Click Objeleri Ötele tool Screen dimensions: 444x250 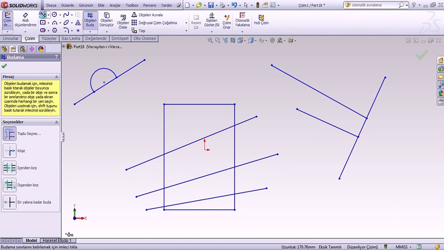coord(123,22)
